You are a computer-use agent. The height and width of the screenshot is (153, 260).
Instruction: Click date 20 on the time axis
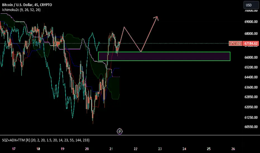[87, 149]
